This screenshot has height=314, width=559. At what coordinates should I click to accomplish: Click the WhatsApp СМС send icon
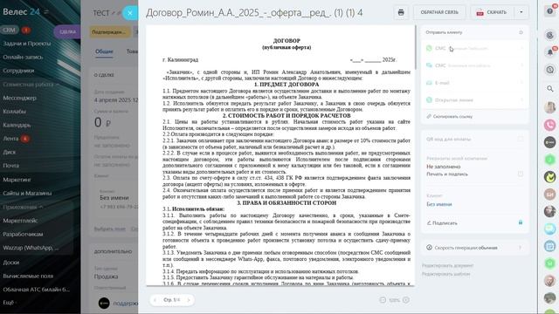point(429,48)
